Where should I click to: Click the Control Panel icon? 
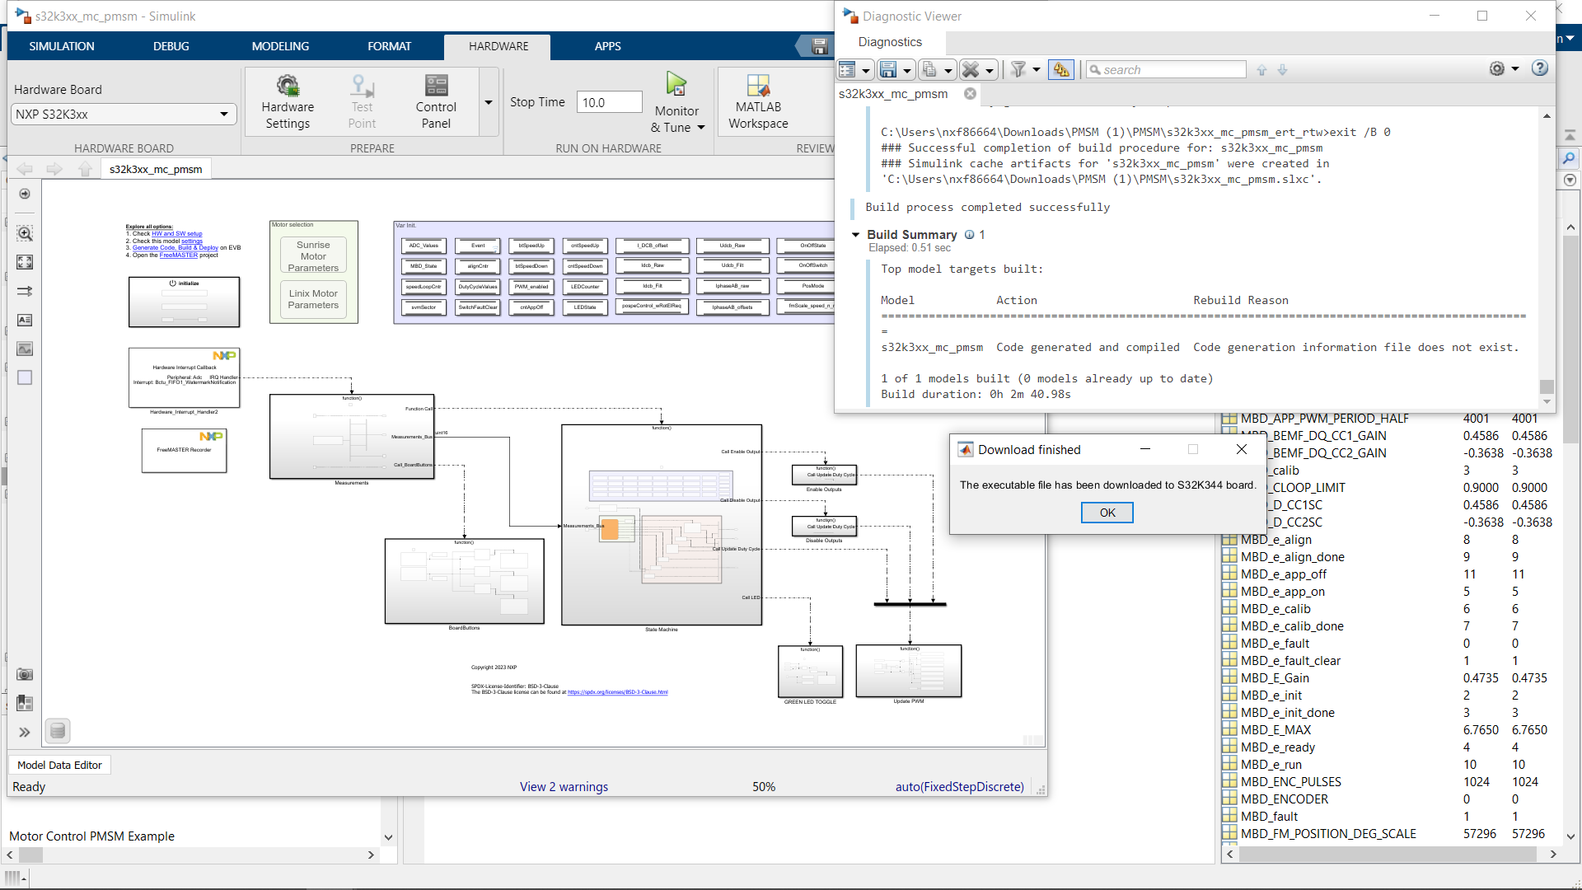436,86
